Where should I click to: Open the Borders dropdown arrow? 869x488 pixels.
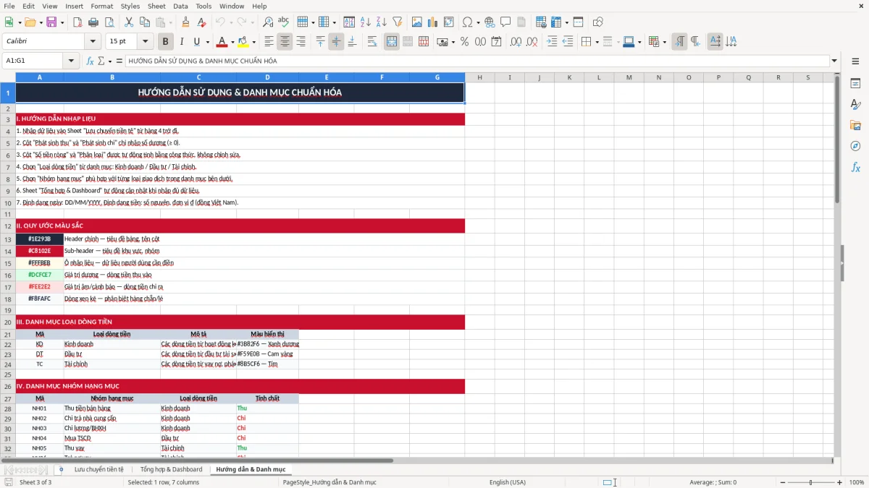pyautogui.click(x=596, y=42)
